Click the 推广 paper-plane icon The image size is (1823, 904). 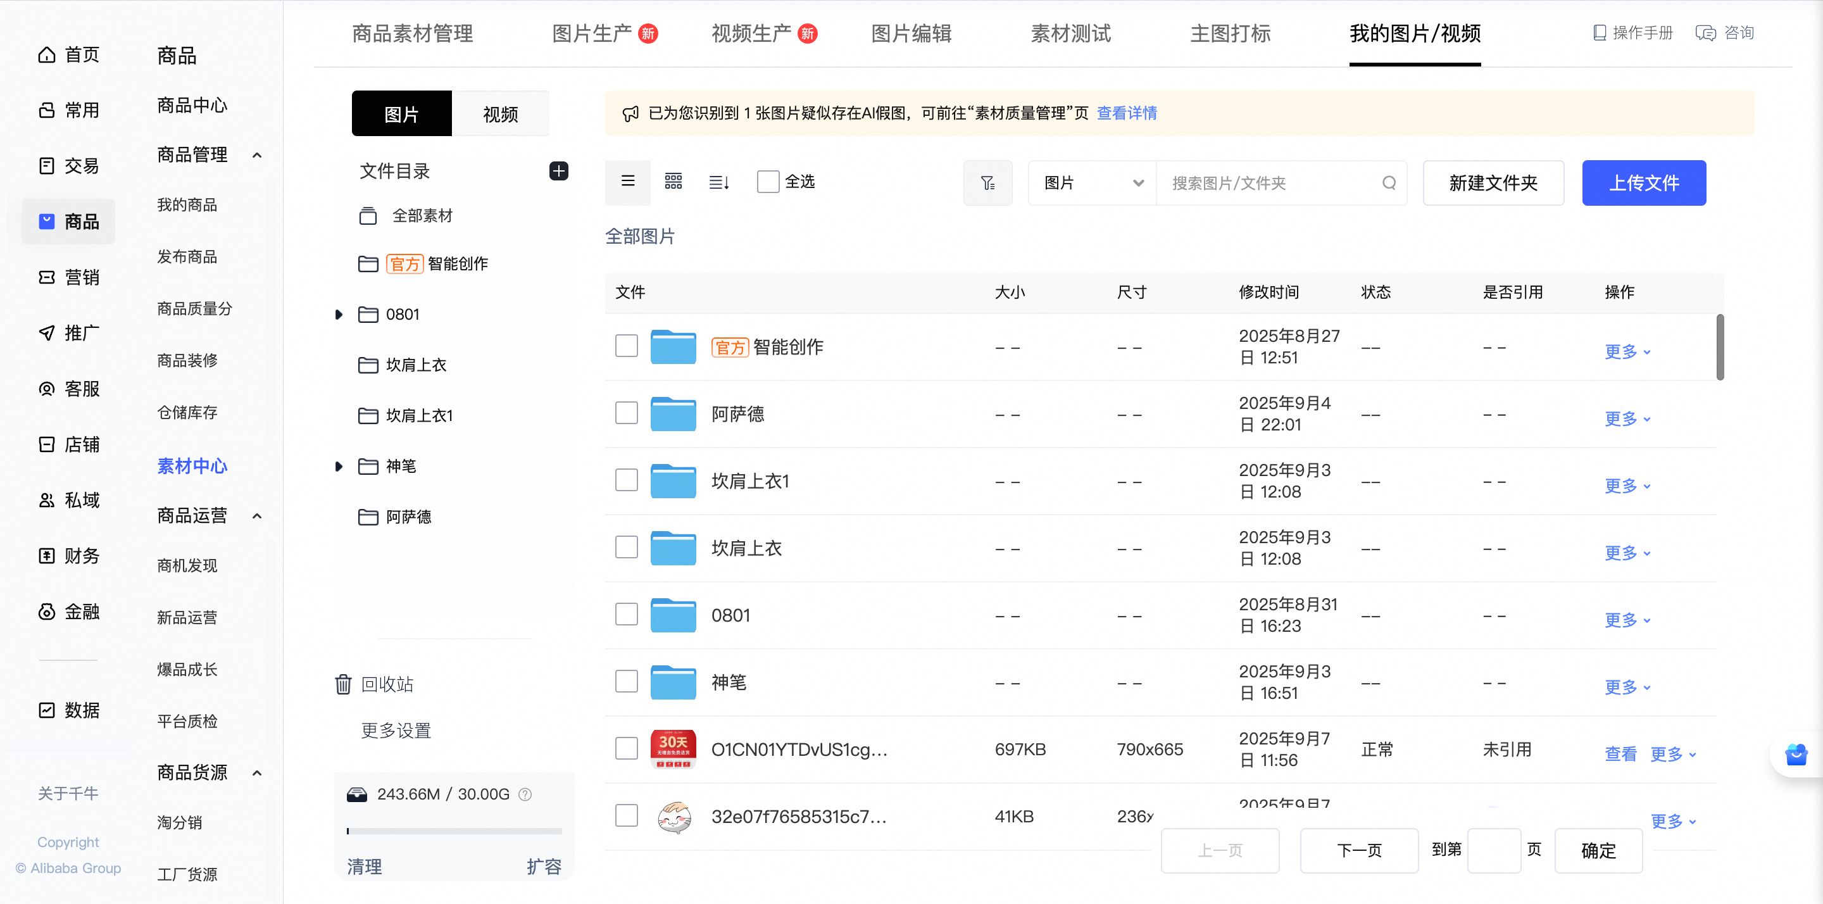click(47, 333)
